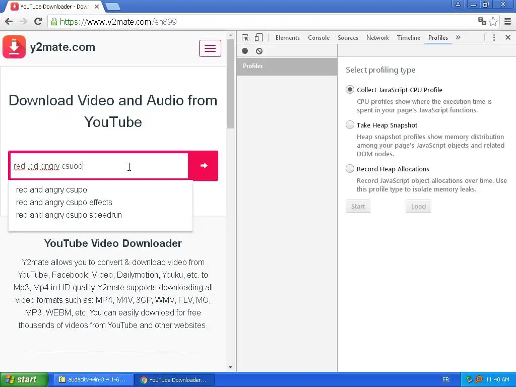Select the Profiles tab
Image resolution: width=516 pixels, height=387 pixels.
click(x=438, y=37)
